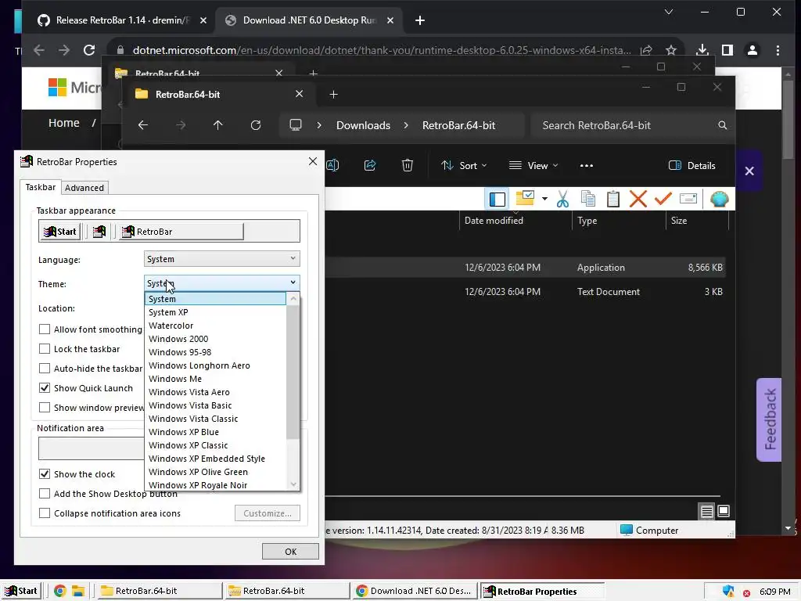801x601 pixels.
Task: Select Windows Me theme entry
Action: click(215, 379)
